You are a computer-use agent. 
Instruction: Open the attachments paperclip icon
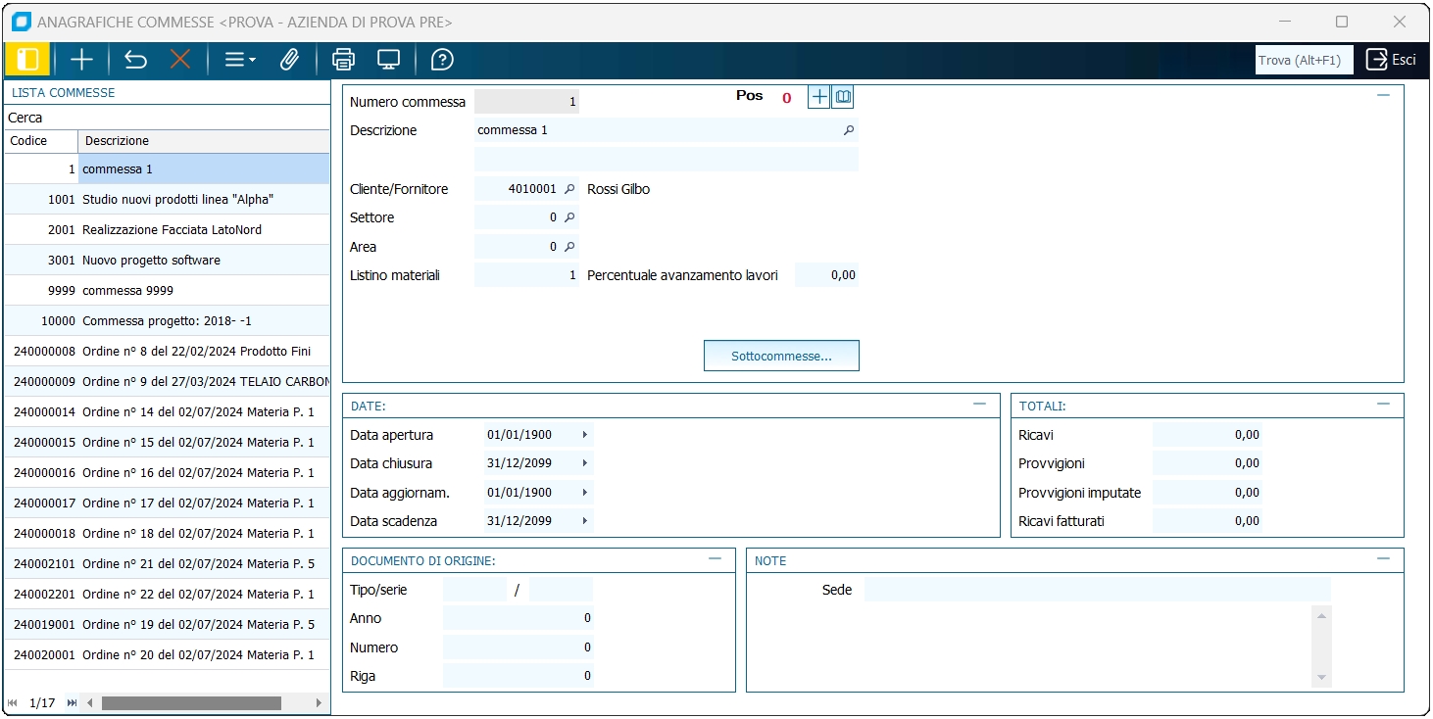coord(289,60)
